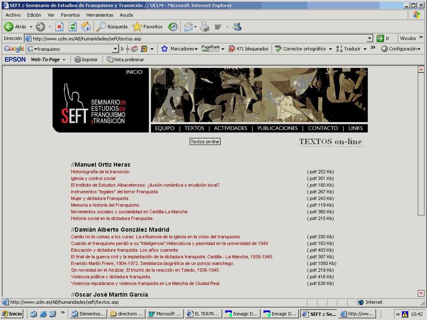Expand the address bar dropdown

(369, 38)
